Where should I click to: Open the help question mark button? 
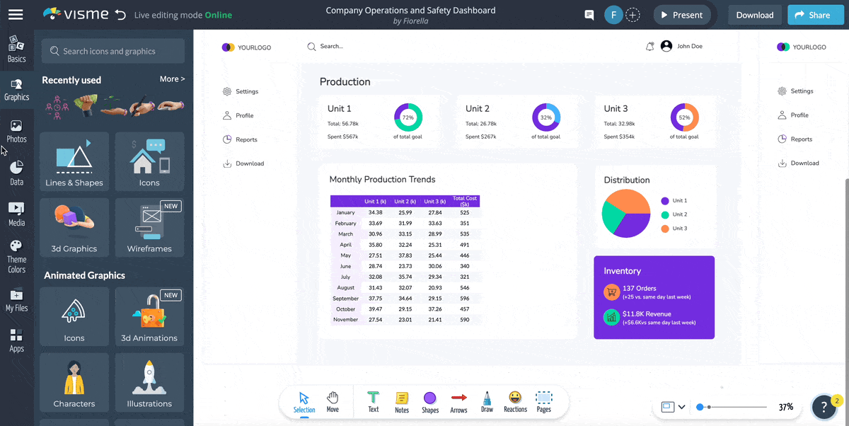coord(824,406)
